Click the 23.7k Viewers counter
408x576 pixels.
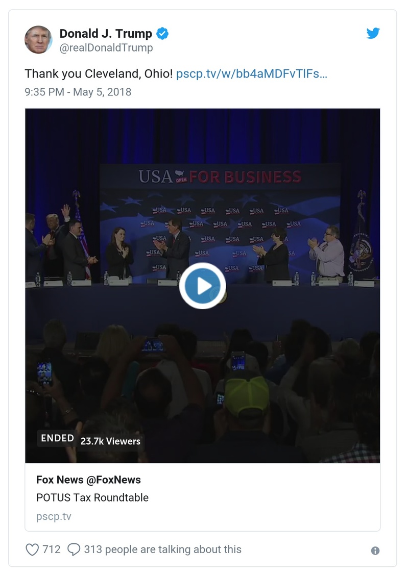[110, 442]
